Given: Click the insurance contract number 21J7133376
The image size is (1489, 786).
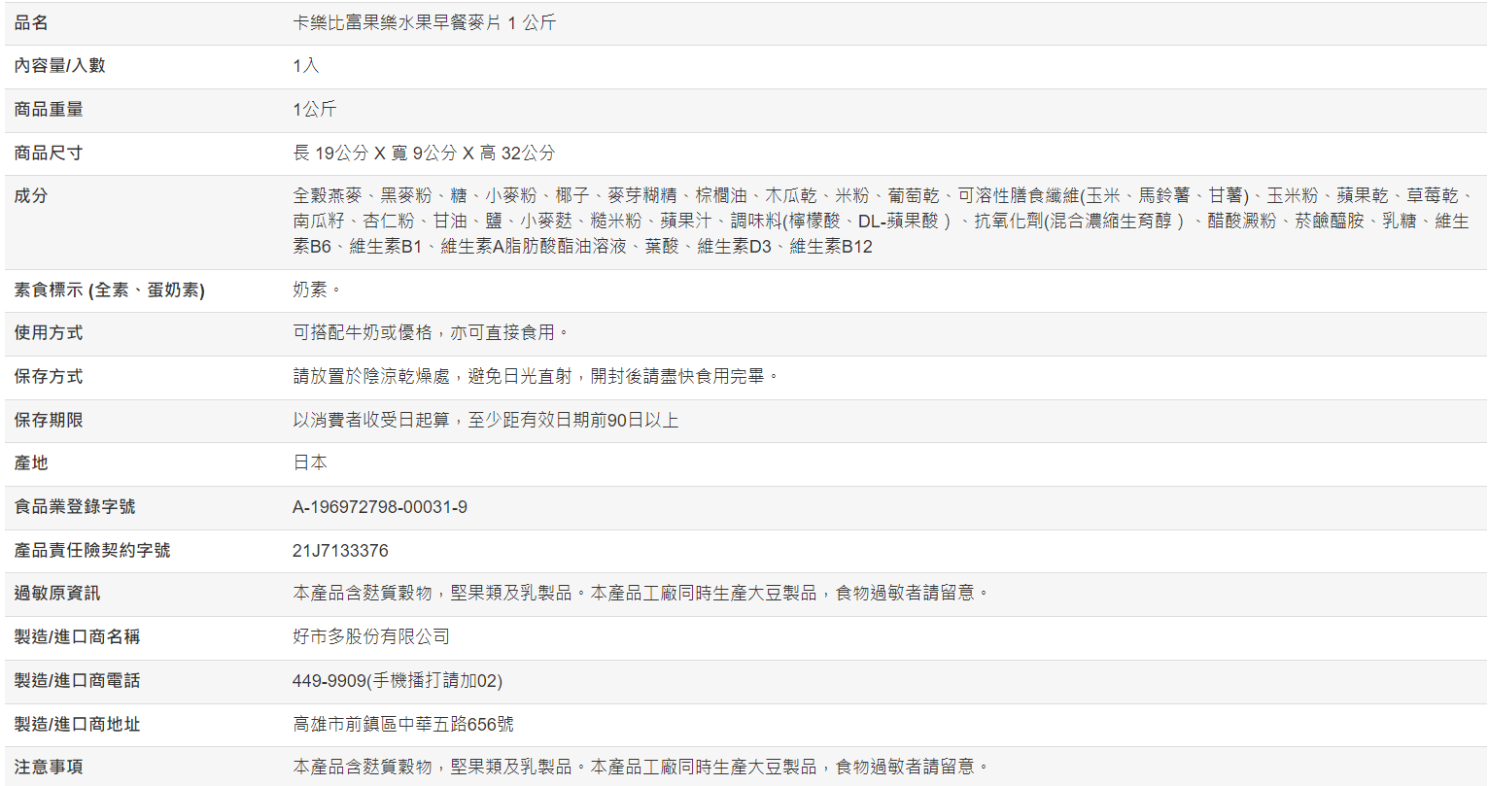Looking at the screenshot, I should pyautogui.click(x=340, y=550).
